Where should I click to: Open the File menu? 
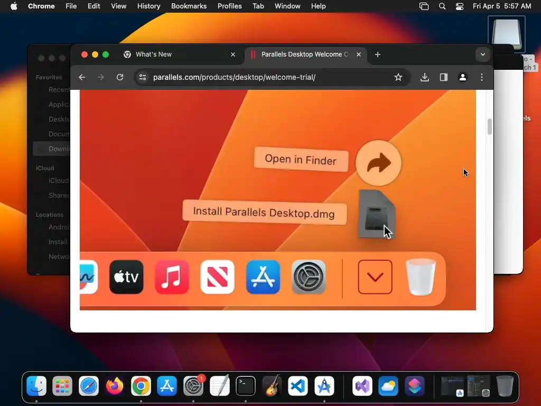(71, 6)
